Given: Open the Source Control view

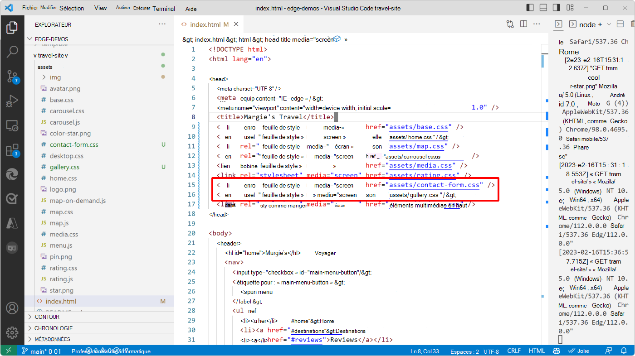Looking at the screenshot, I should (12, 77).
